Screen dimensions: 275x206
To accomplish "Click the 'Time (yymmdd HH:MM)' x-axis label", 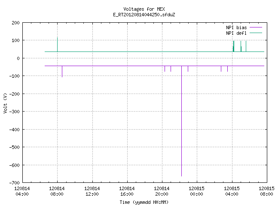I will [x=144, y=202].
